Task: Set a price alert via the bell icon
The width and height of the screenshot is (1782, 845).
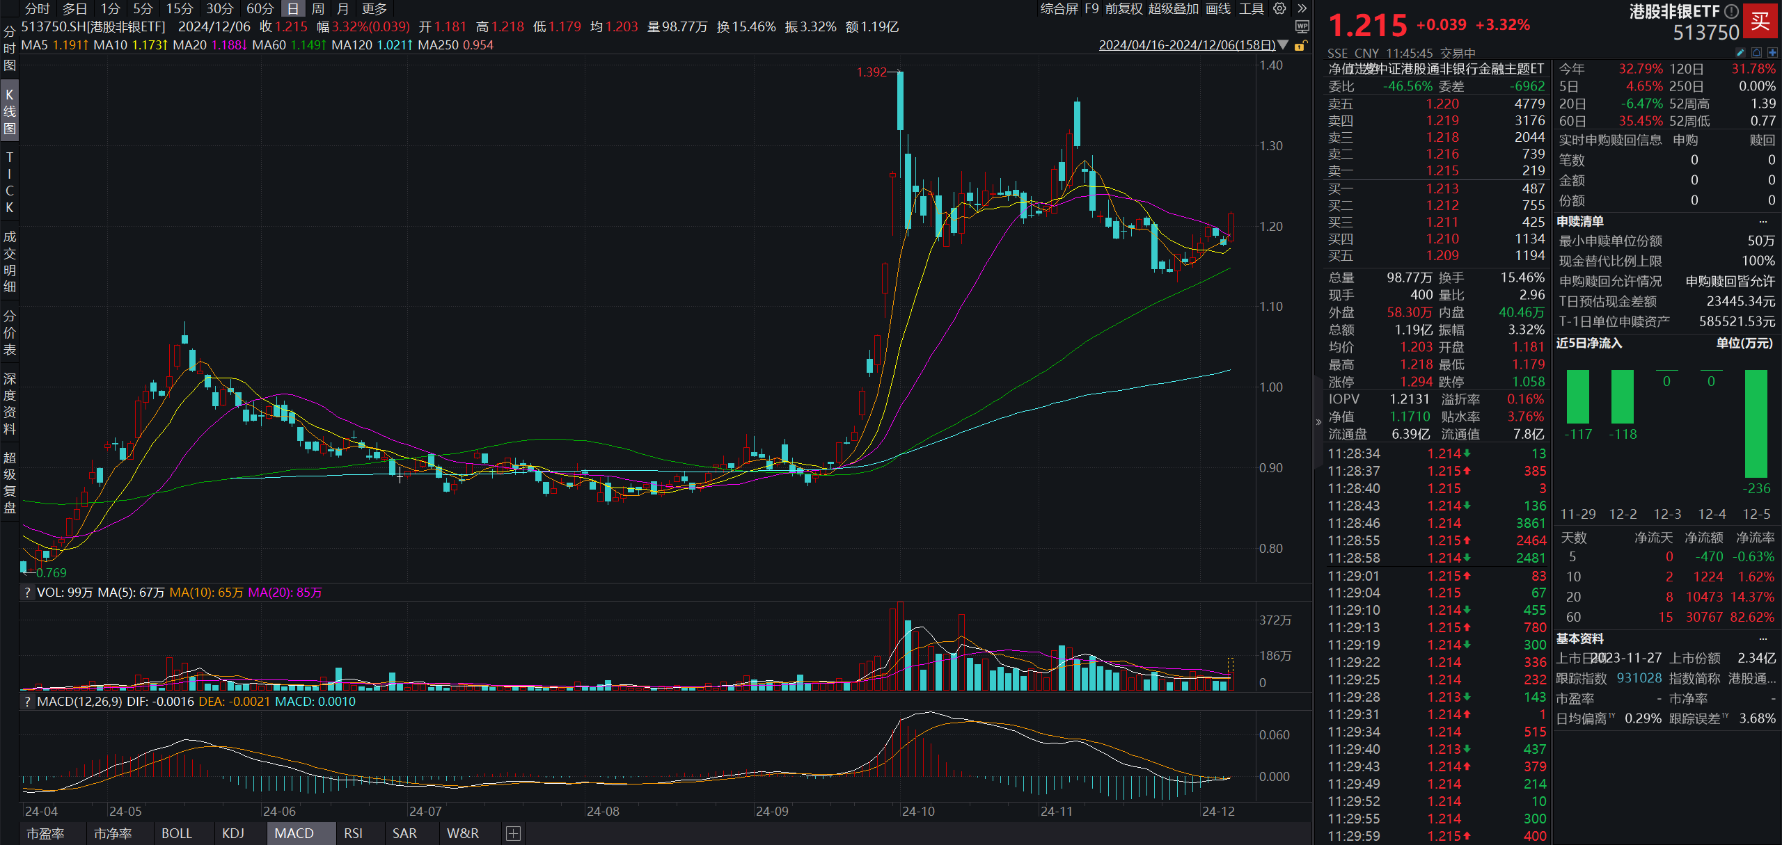Action: pos(1757,52)
